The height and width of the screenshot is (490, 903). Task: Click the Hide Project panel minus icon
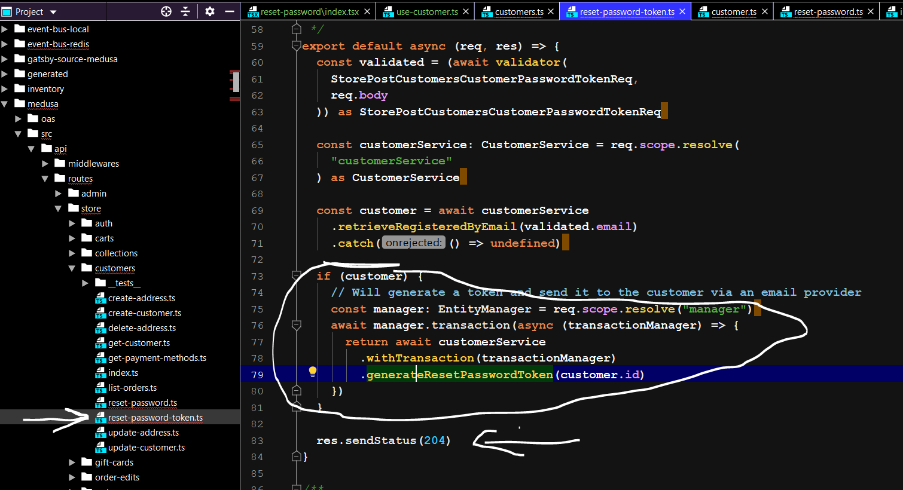[230, 11]
